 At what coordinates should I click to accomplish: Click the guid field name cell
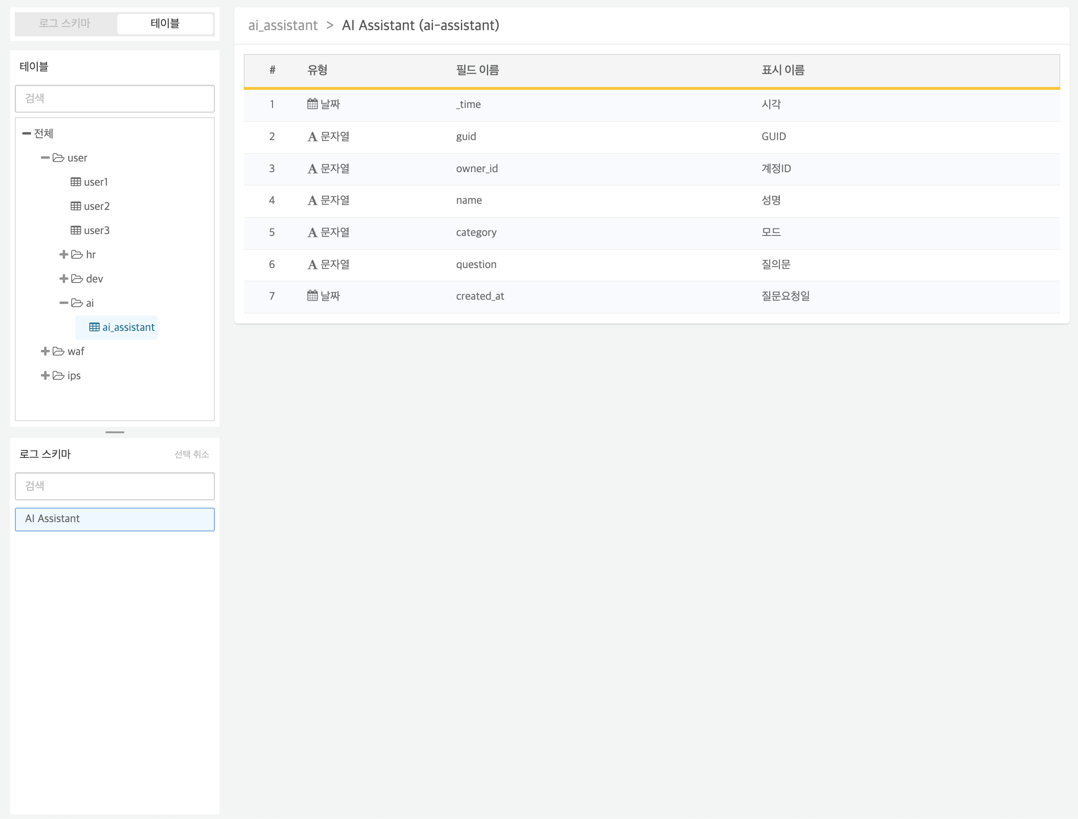coord(466,136)
